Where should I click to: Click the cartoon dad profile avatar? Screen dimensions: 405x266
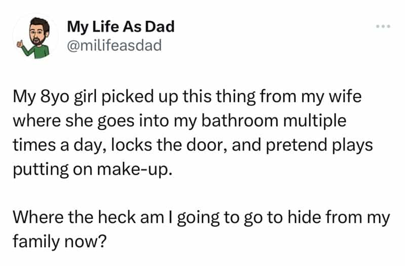pos(34,34)
